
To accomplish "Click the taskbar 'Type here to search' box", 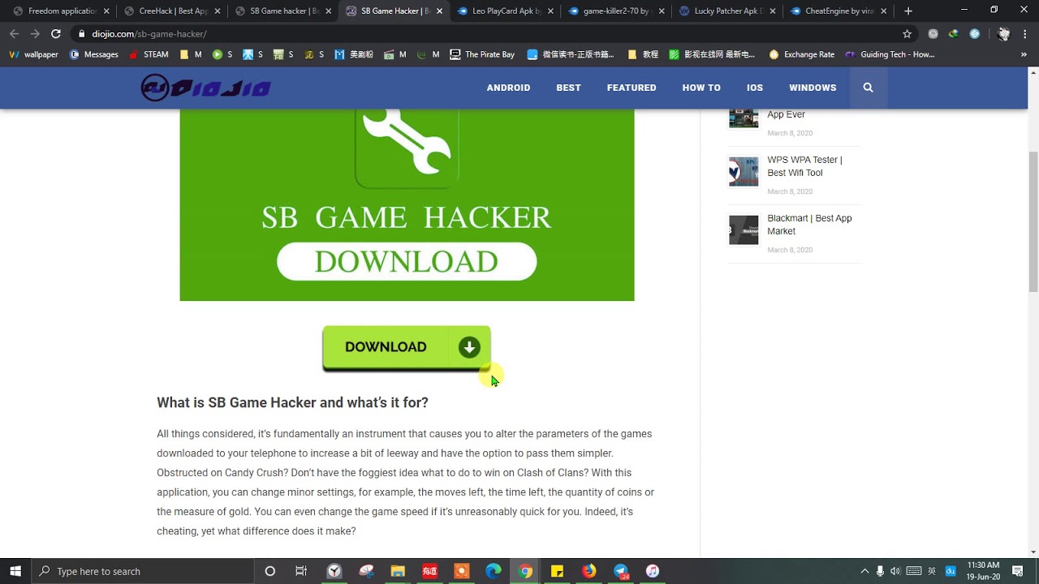I will click(143, 571).
